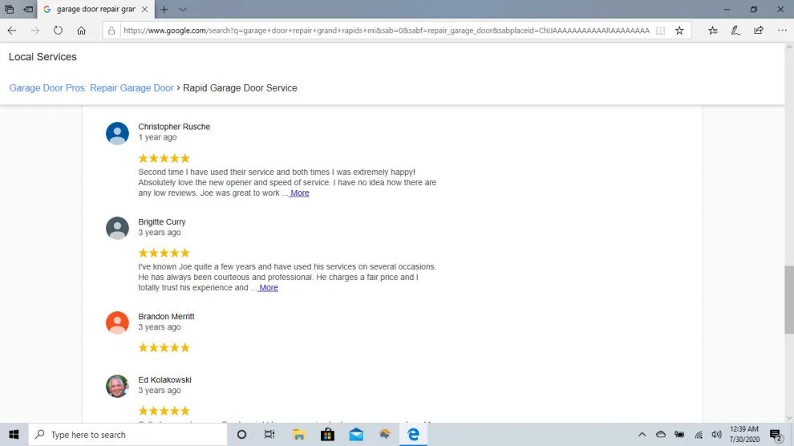Open clock showing 12:39 AM
794x446 pixels.
pos(744,434)
